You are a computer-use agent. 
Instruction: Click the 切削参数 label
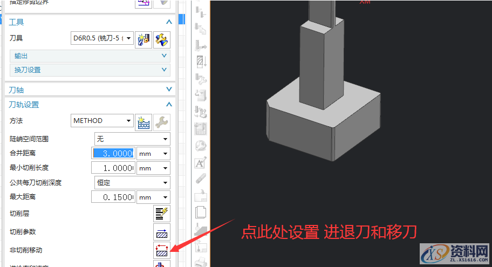23,232
